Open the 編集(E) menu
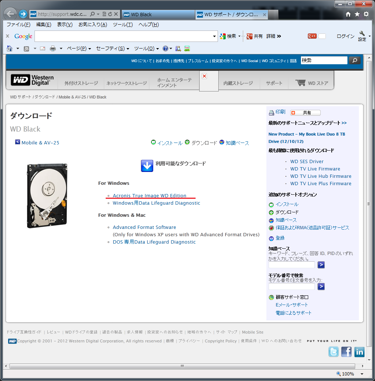375x381 pixels. 44,25
